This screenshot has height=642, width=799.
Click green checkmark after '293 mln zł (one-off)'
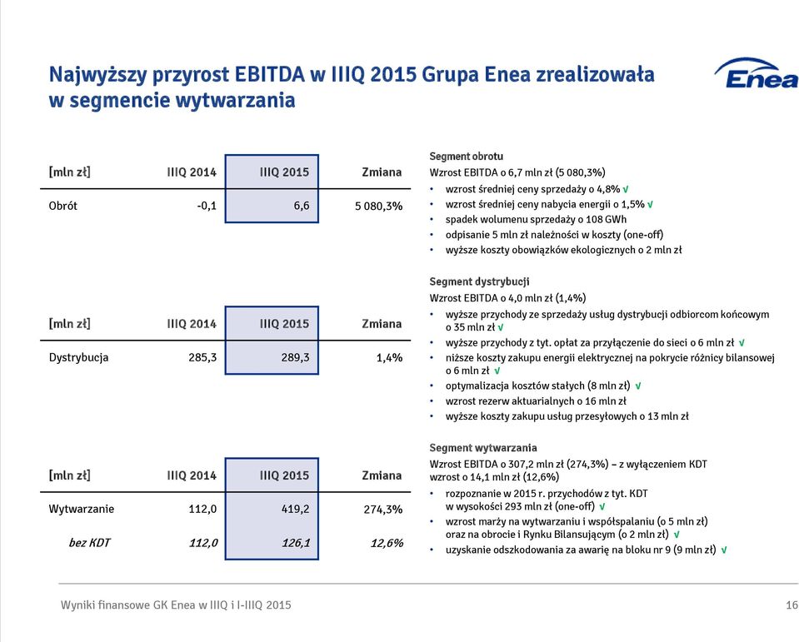point(602,506)
